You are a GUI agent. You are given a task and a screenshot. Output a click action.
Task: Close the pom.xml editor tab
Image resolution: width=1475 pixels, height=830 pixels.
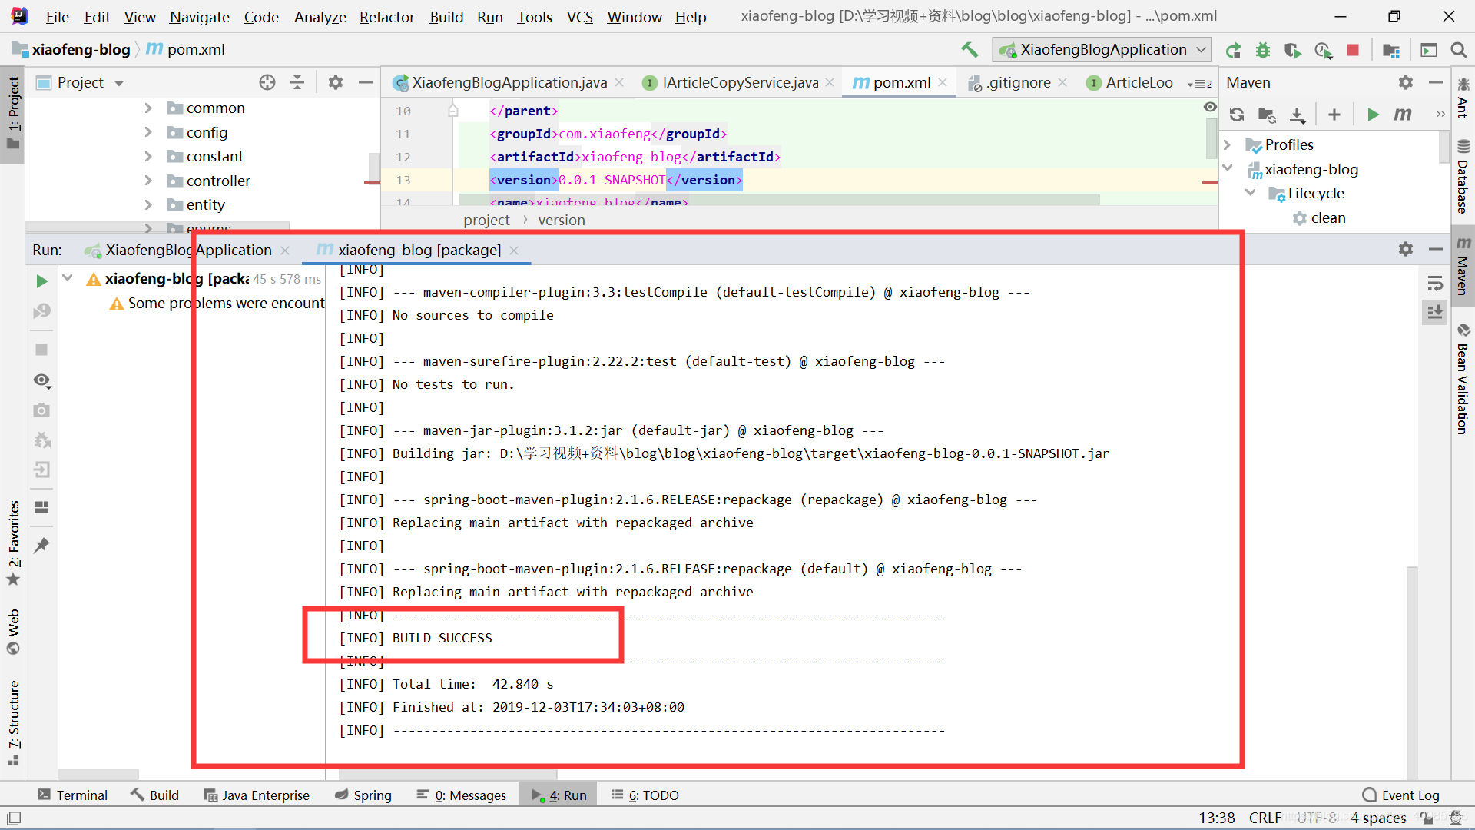click(x=943, y=82)
